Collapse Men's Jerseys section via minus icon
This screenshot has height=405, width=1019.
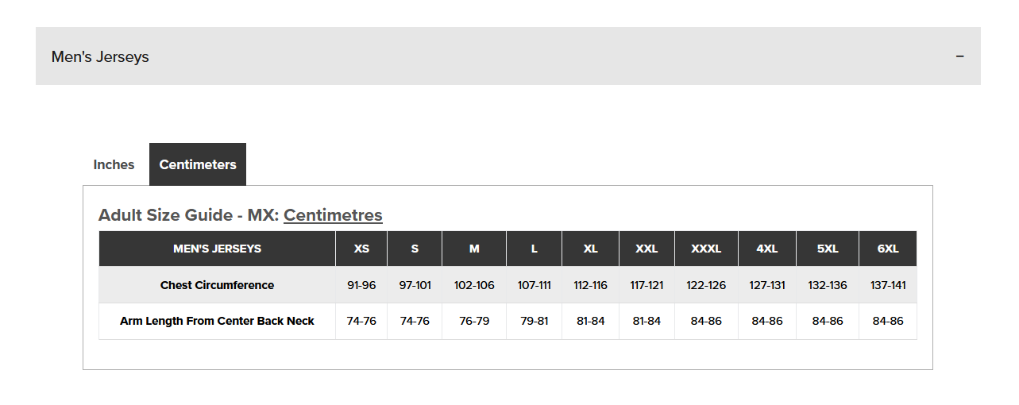pyautogui.click(x=959, y=56)
